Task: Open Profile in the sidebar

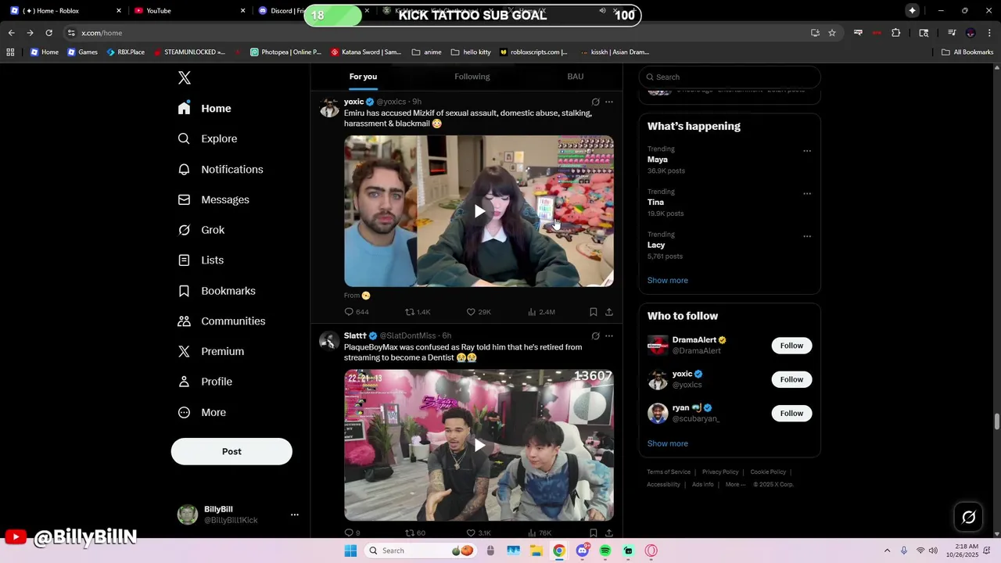Action: [205, 382]
